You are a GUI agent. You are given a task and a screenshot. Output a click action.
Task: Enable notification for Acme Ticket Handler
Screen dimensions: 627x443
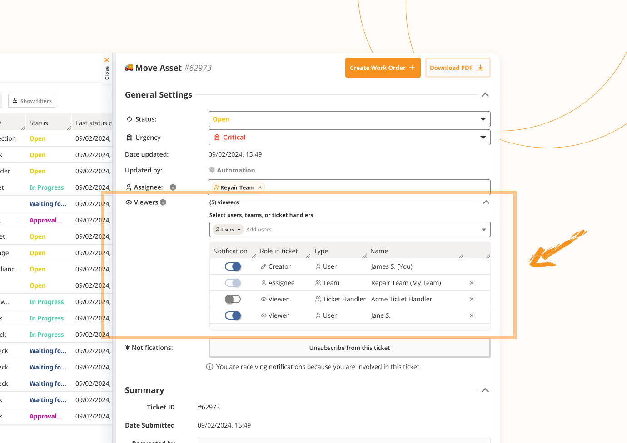pos(233,299)
